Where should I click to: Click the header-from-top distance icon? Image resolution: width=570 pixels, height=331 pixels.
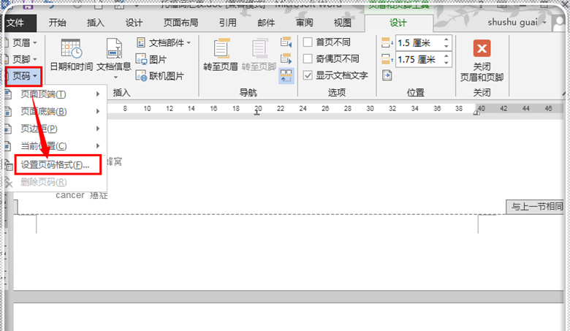[x=387, y=43]
